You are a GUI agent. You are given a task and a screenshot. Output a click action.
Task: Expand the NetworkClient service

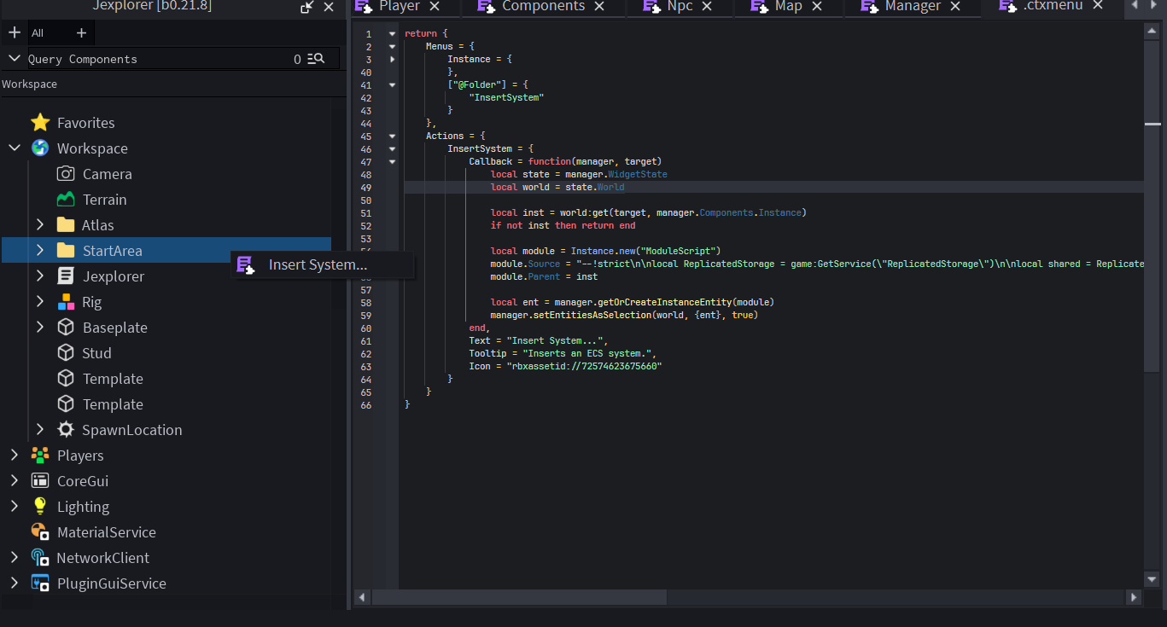[x=15, y=558]
